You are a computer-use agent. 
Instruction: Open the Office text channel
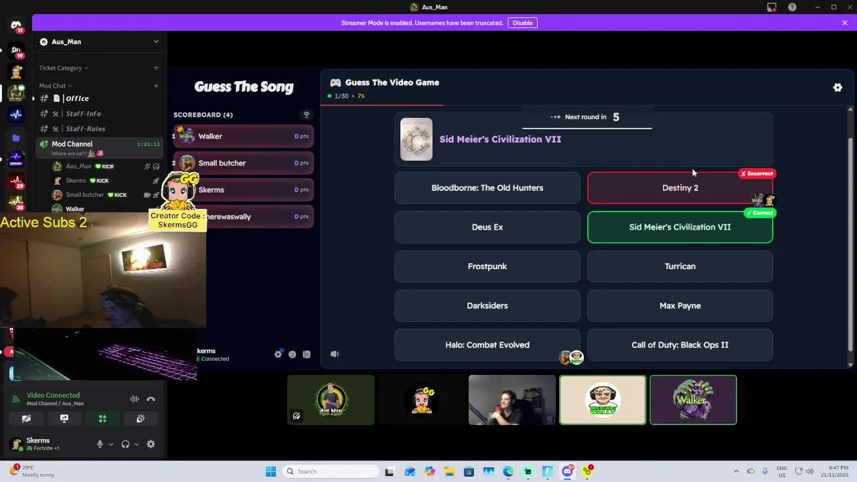pos(99,98)
